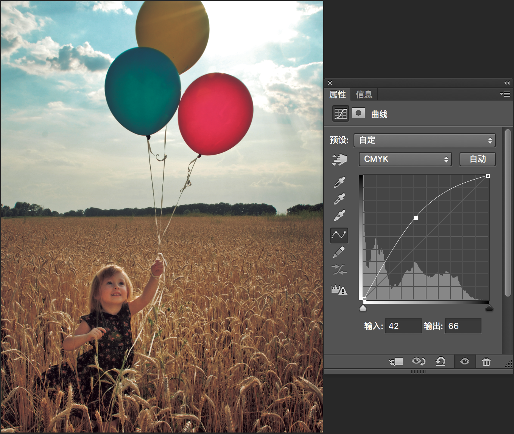Toggle layer visibility eye icon
This screenshot has width=514, height=434.
coord(465,362)
